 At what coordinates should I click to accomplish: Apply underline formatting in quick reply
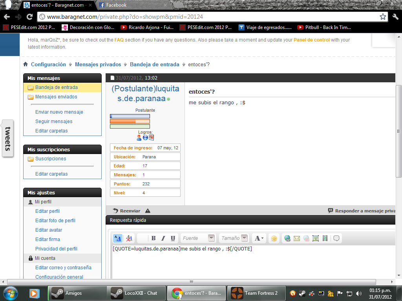click(173, 238)
